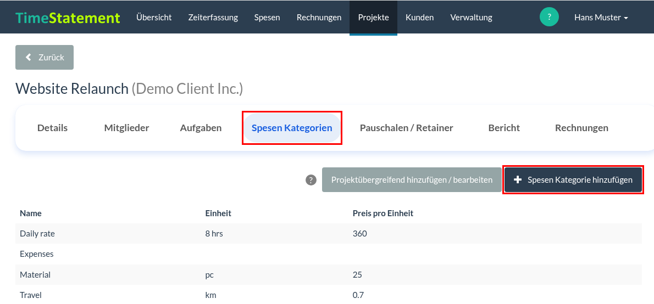Viewport: 654px width, 304px height.
Task: Select Spesen in the top menu
Action: pyautogui.click(x=267, y=18)
